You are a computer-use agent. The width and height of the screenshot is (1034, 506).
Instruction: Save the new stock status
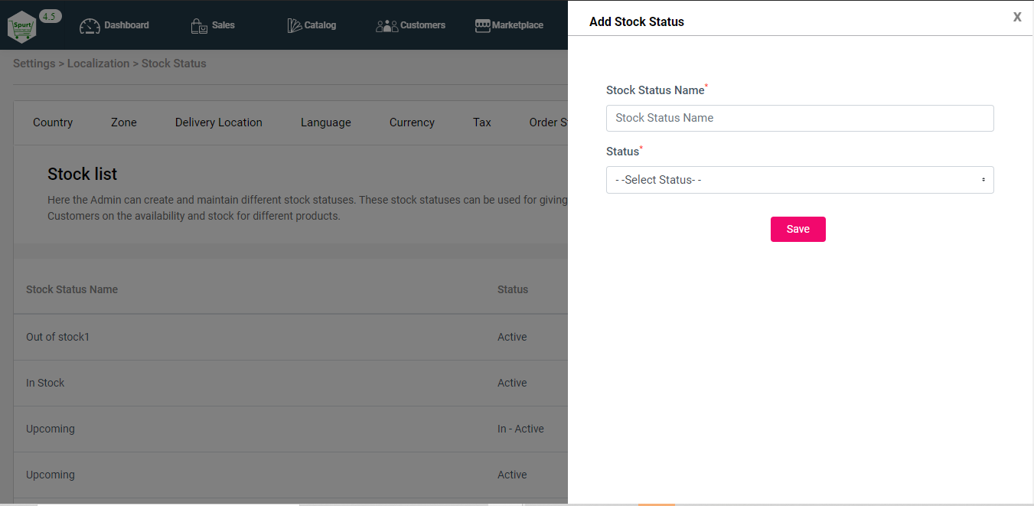(x=798, y=229)
